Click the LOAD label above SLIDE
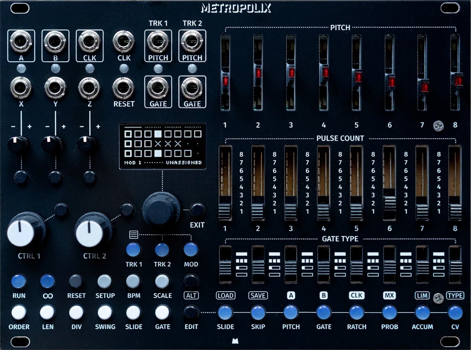 click(x=225, y=295)
